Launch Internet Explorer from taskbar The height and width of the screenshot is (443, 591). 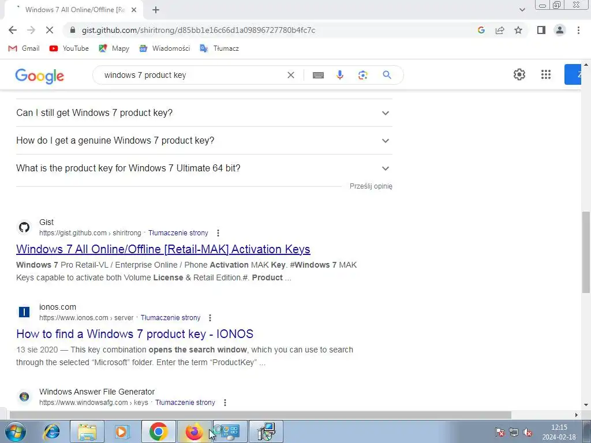point(51,431)
